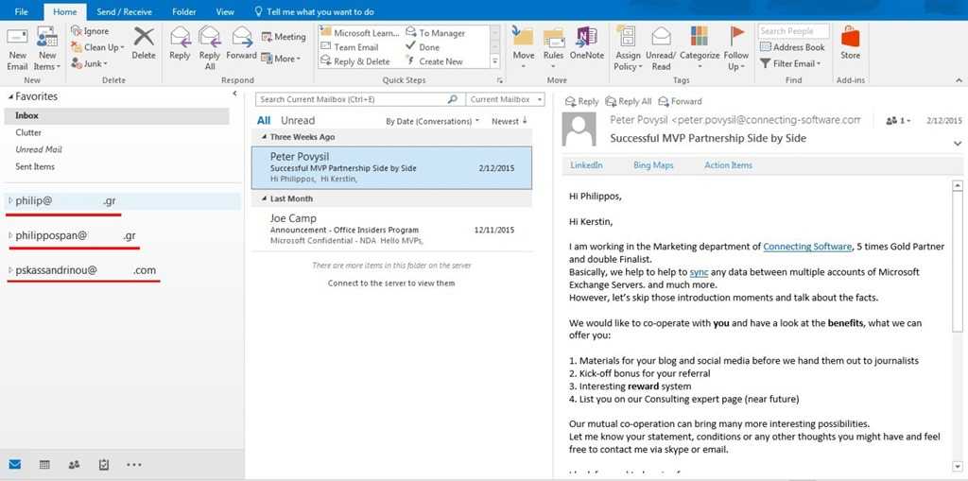Open the Filter Email dropdown

coord(790,63)
